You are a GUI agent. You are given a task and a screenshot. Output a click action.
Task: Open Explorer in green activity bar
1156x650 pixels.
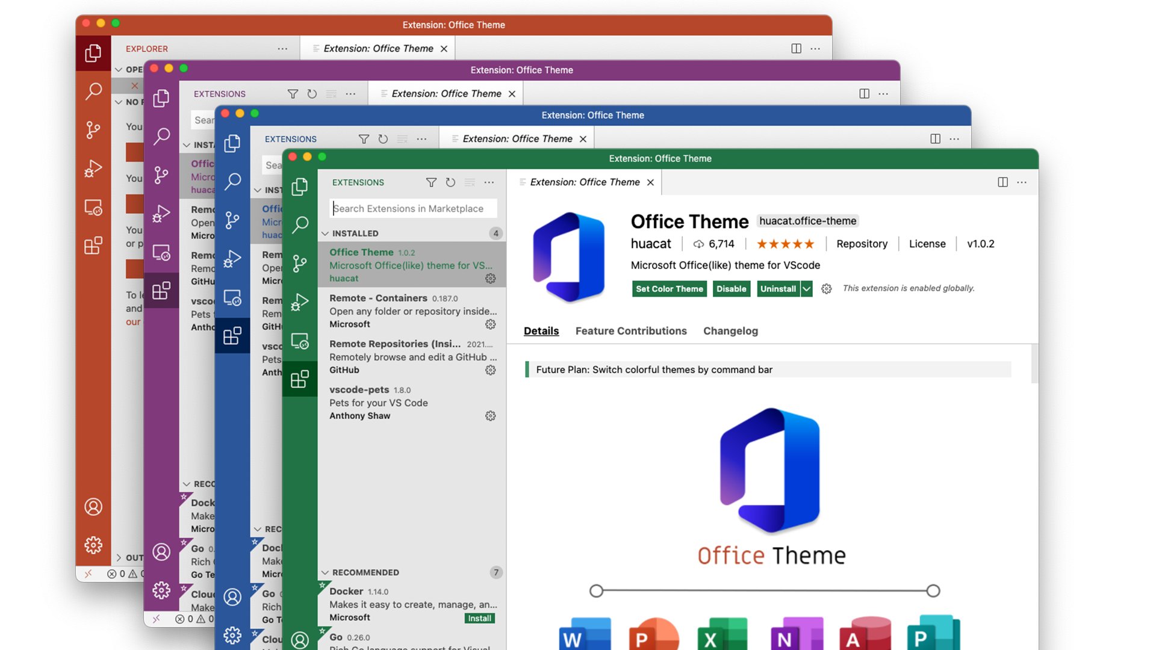click(299, 187)
